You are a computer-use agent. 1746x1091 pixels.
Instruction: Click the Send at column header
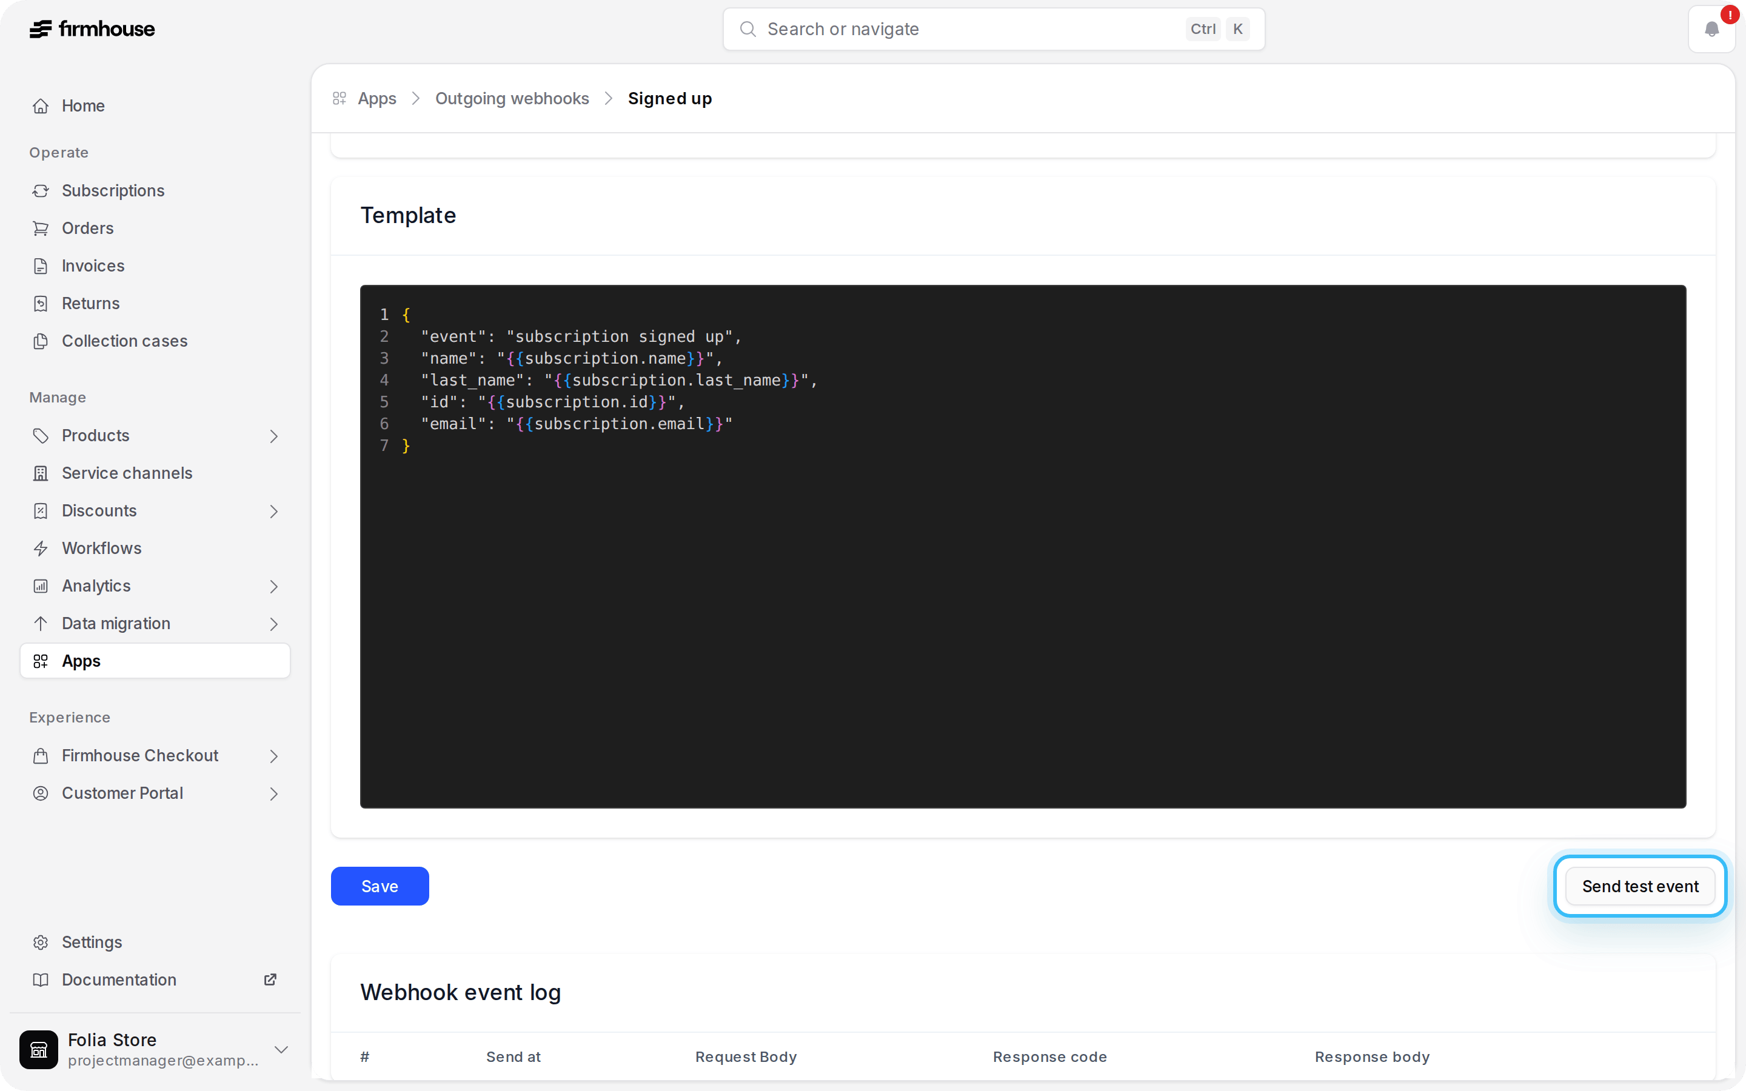(513, 1057)
